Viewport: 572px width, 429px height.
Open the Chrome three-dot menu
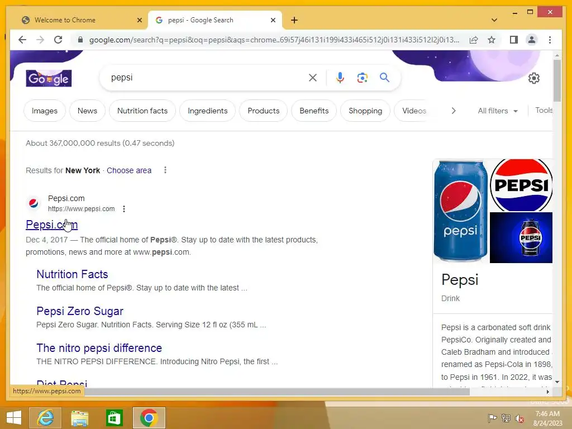click(550, 40)
